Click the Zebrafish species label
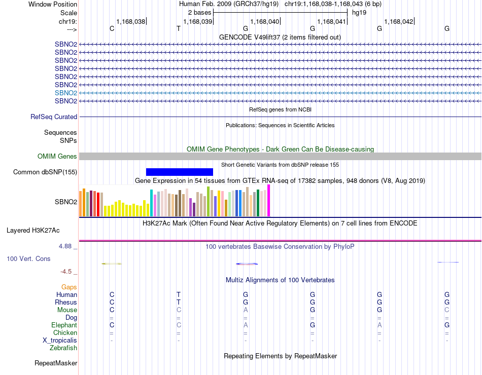Image resolution: width=482 pixels, height=375 pixels. coord(63,348)
